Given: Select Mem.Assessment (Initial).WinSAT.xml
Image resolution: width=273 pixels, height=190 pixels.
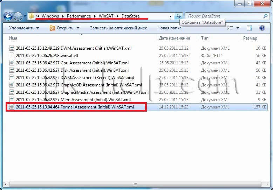Looking at the screenshot, I should 73,100.
